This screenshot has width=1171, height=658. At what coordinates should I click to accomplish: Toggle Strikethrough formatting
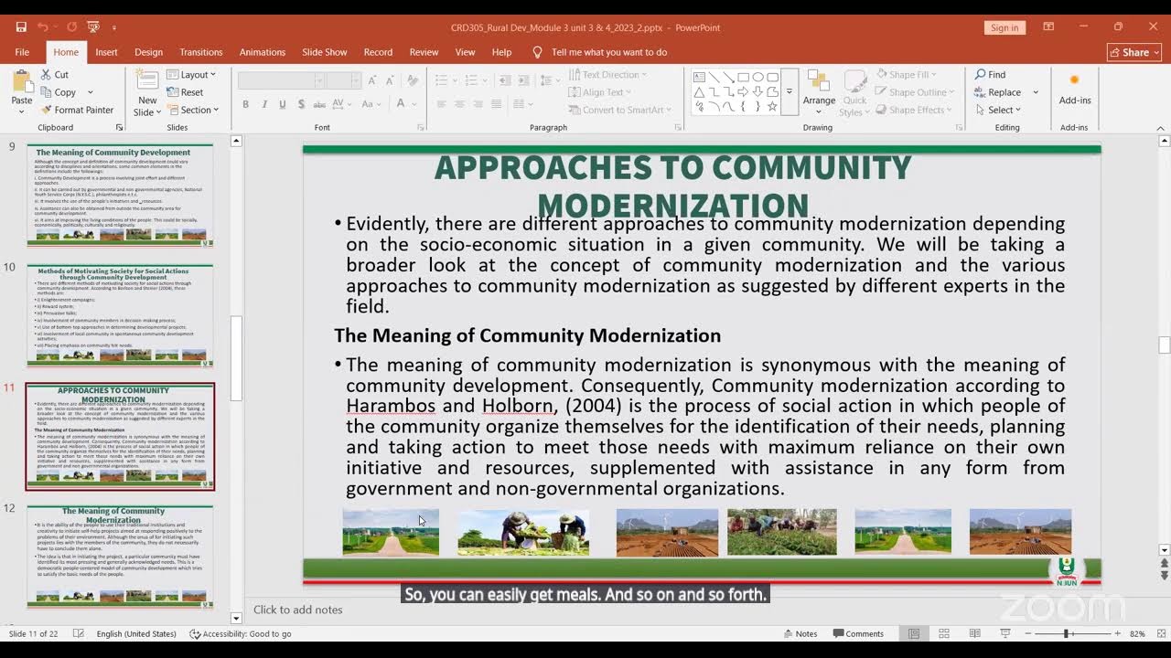pos(321,104)
